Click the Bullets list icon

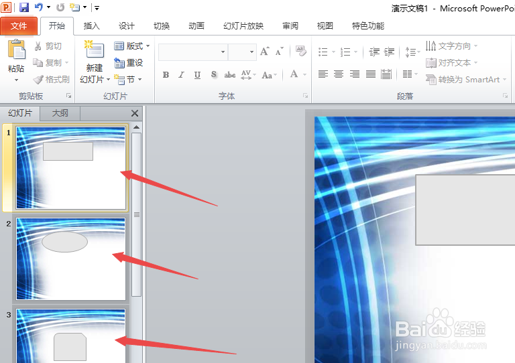coord(323,52)
